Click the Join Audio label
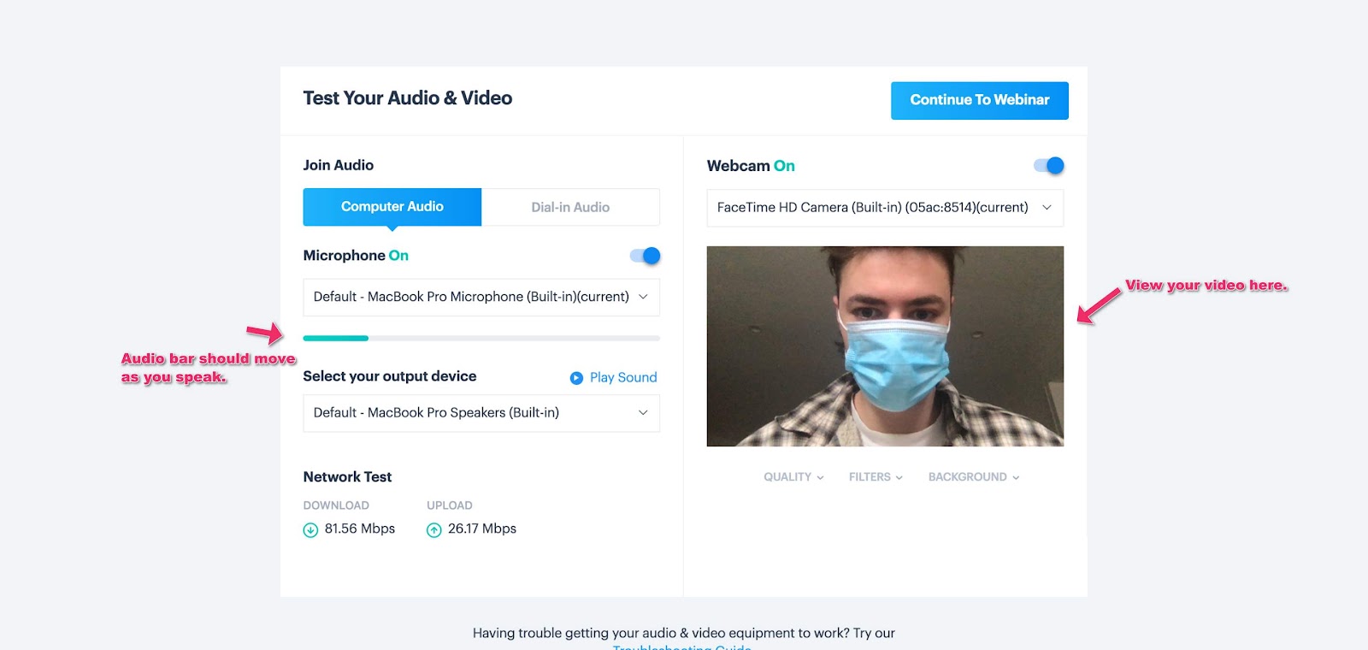The image size is (1368, 650). pos(339,165)
